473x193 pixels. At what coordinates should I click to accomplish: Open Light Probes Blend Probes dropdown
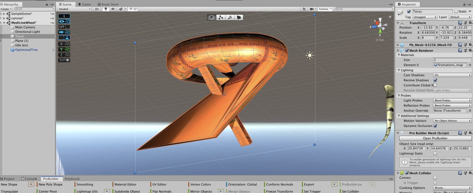(x=453, y=100)
